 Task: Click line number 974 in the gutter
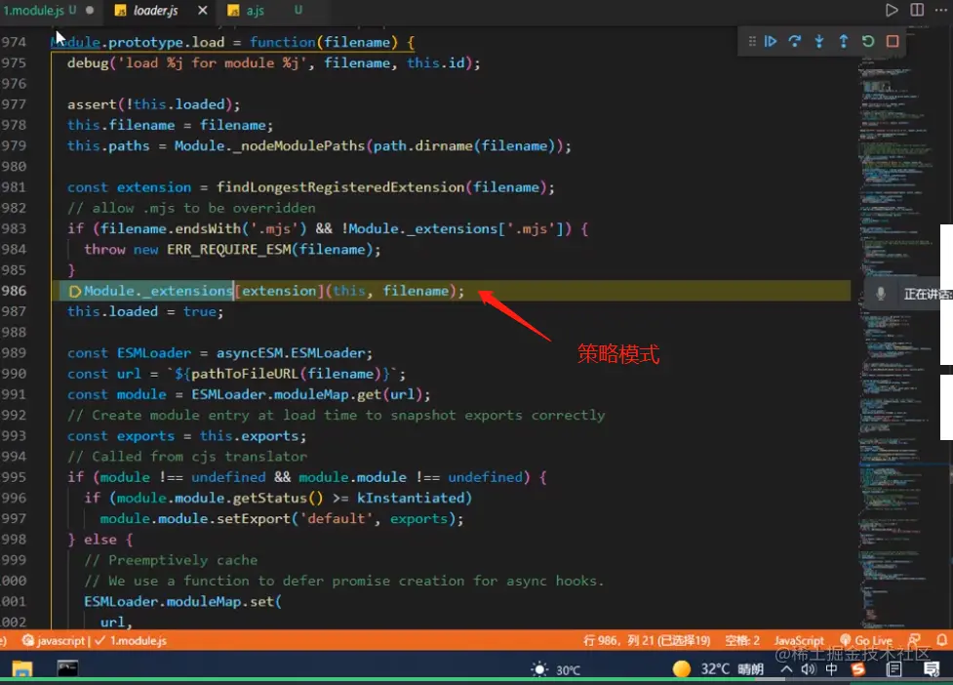[x=14, y=43]
